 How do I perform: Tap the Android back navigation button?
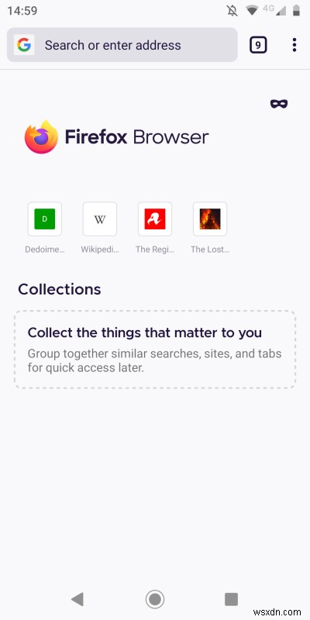[77, 599]
